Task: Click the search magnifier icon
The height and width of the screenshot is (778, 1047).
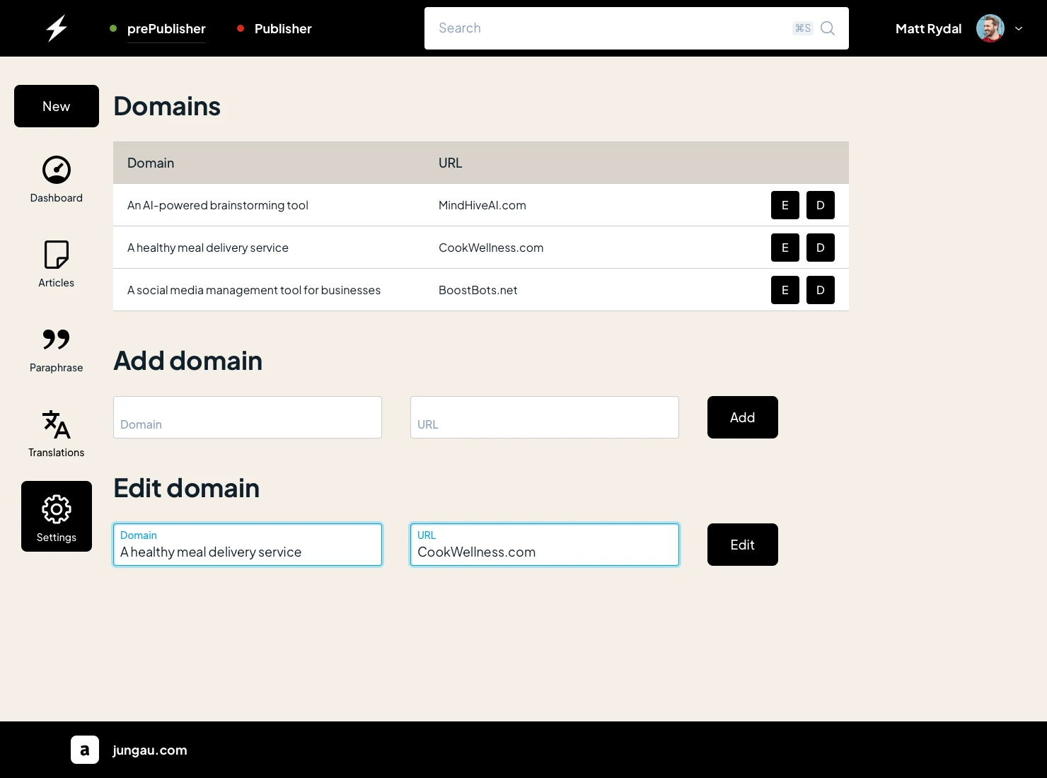Action: pyautogui.click(x=828, y=28)
